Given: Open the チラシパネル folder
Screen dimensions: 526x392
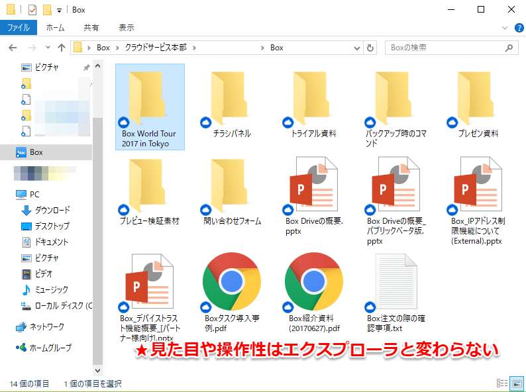Looking at the screenshot, I should click(x=232, y=104).
